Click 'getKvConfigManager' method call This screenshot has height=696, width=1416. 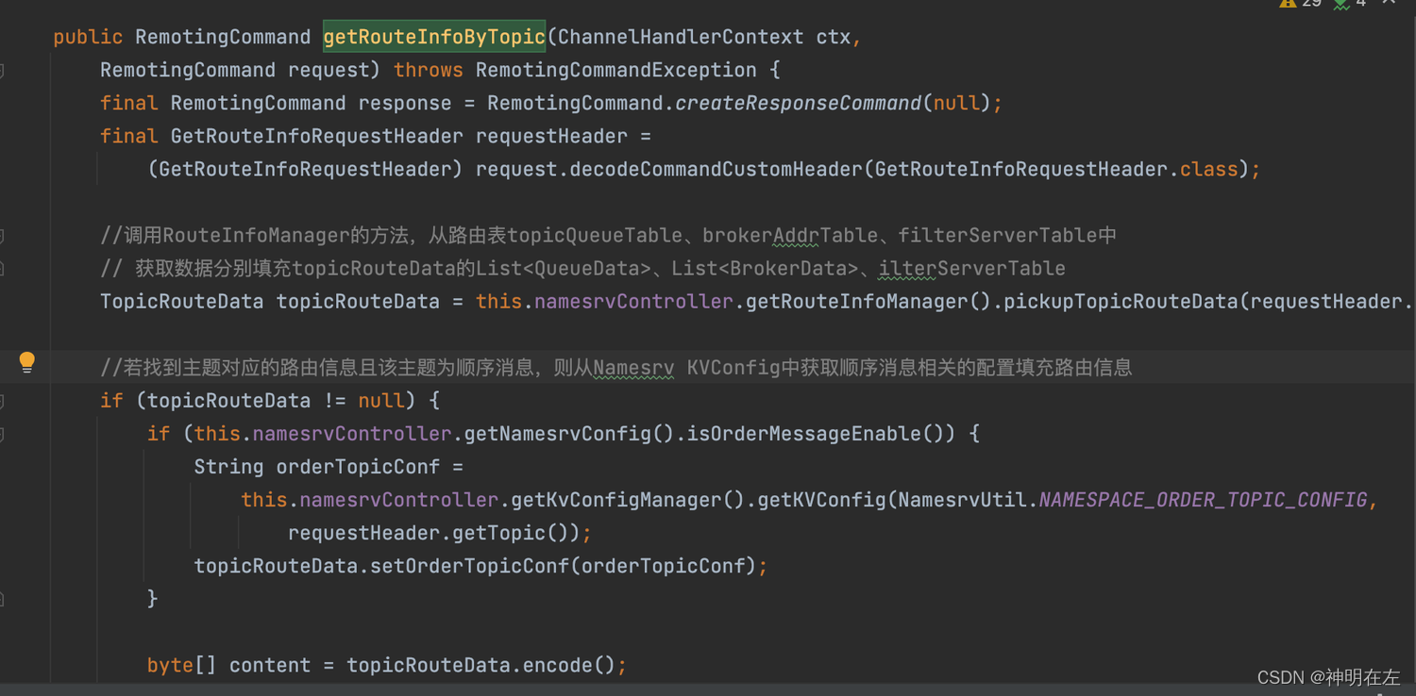(x=616, y=500)
